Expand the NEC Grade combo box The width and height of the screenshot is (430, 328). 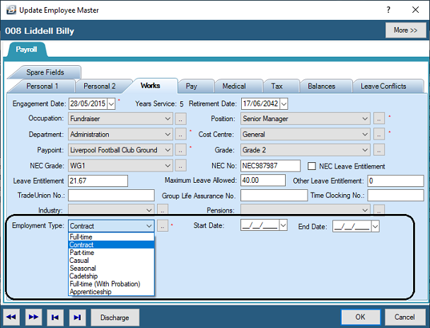click(168, 166)
